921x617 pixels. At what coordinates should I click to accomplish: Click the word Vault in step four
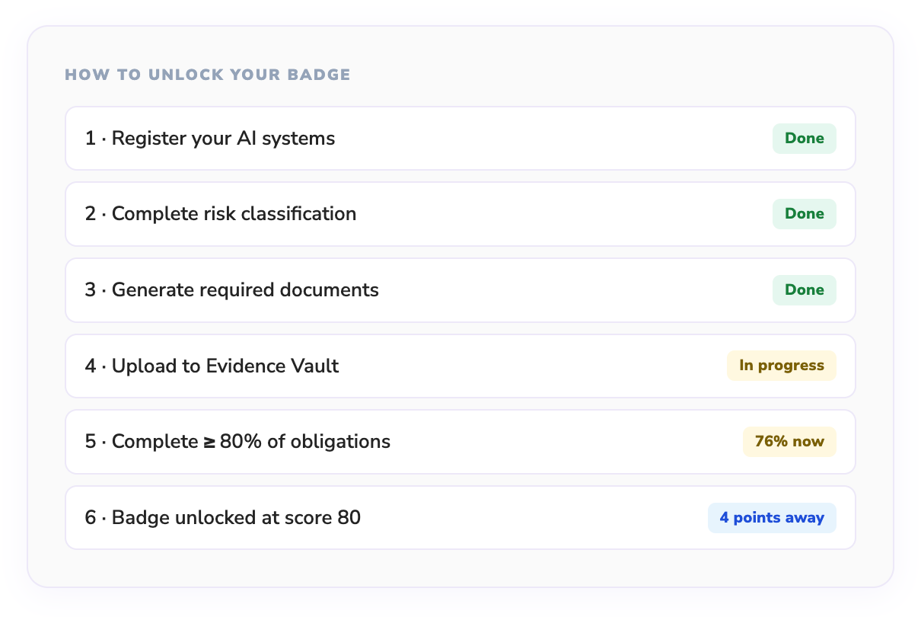click(x=315, y=366)
